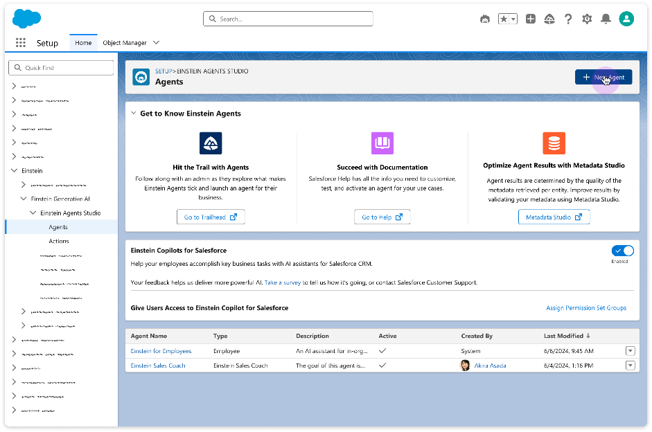
Task: View the notifications bell icon
Action: point(606,19)
